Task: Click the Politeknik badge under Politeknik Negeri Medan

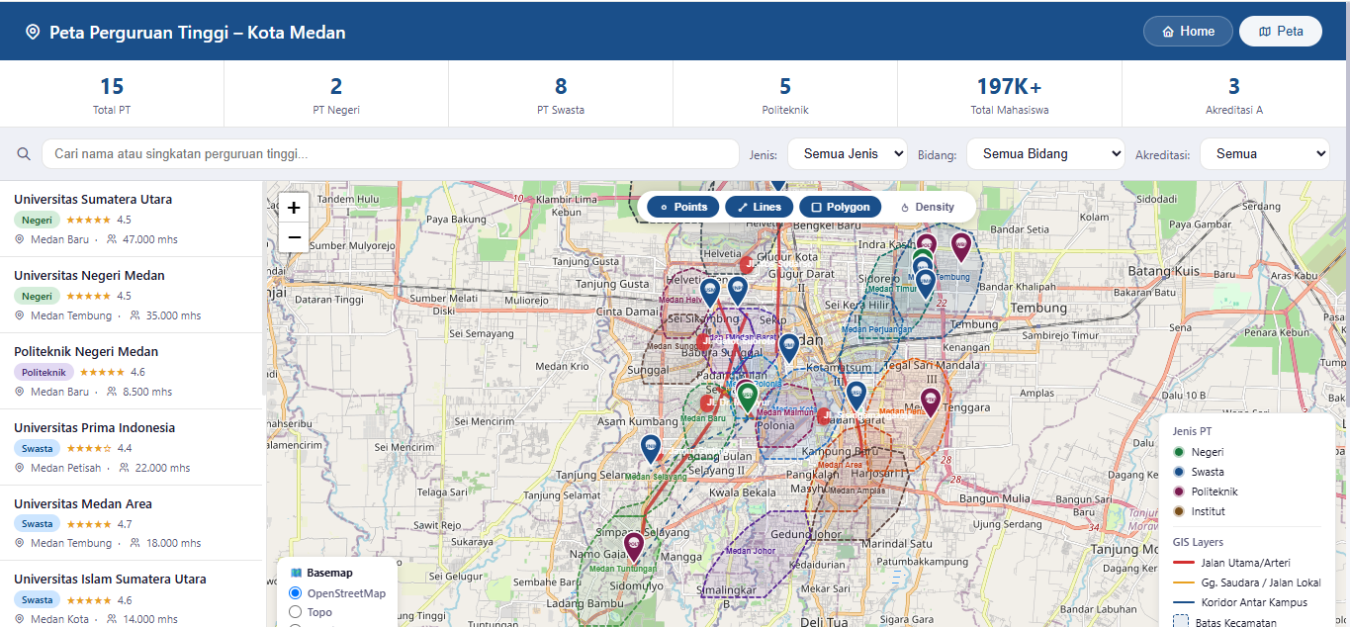Action: tap(44, 372)
